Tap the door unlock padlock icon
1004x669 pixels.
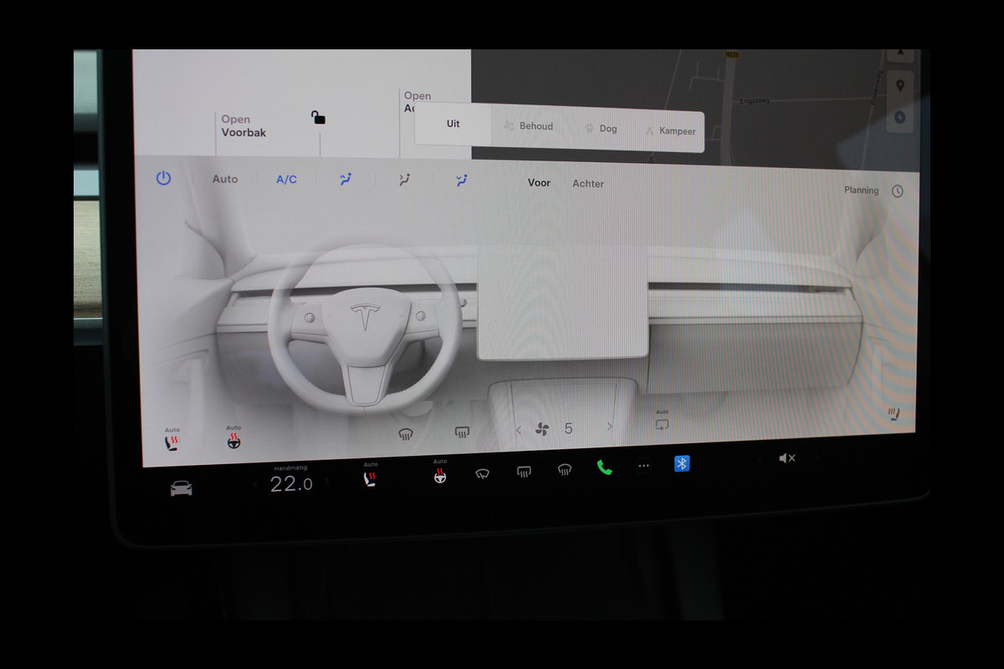318,118
